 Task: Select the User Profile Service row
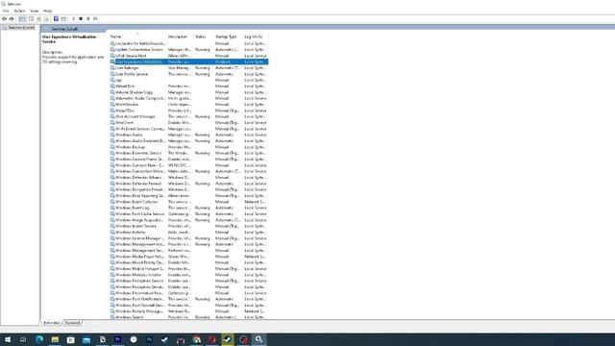click(189, 74)
